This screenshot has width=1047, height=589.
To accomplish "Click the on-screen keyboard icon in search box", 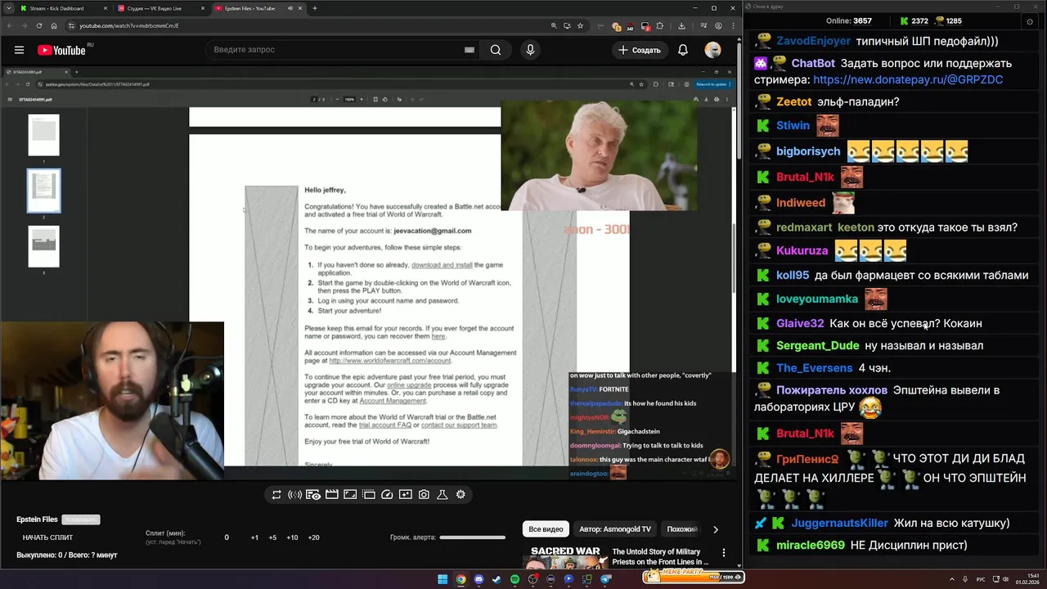I will (x=470, y=50).
